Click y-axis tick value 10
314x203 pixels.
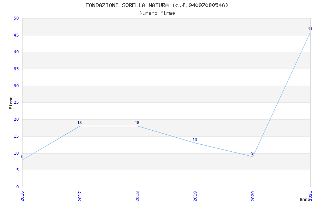tap(16, 153)
